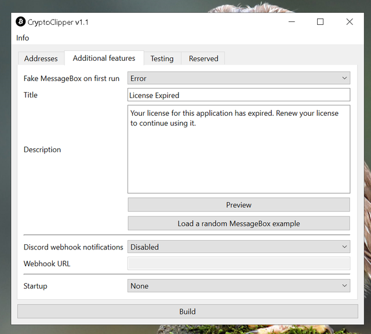371x334 pixels.
Task: Minimize the CryptoClipper window
Action: pos(292,22)
